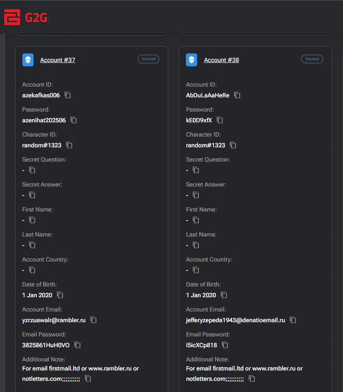Click the Account #38 blue avatar icon
Image resolution: width=343 pixels, height=392 pixels.
(192, 60)
